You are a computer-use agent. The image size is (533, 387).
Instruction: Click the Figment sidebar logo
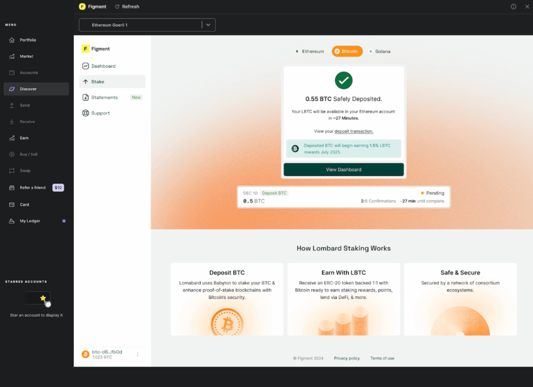[x=85, y=48]
